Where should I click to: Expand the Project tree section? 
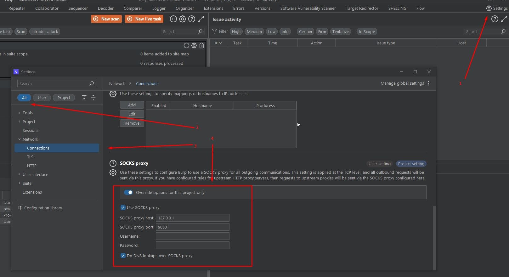coord(19,122)
